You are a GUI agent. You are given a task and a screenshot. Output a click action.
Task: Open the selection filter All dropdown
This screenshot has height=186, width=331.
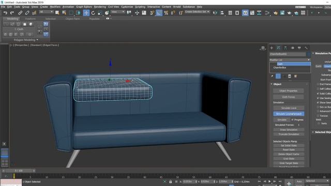coord(46,12)
